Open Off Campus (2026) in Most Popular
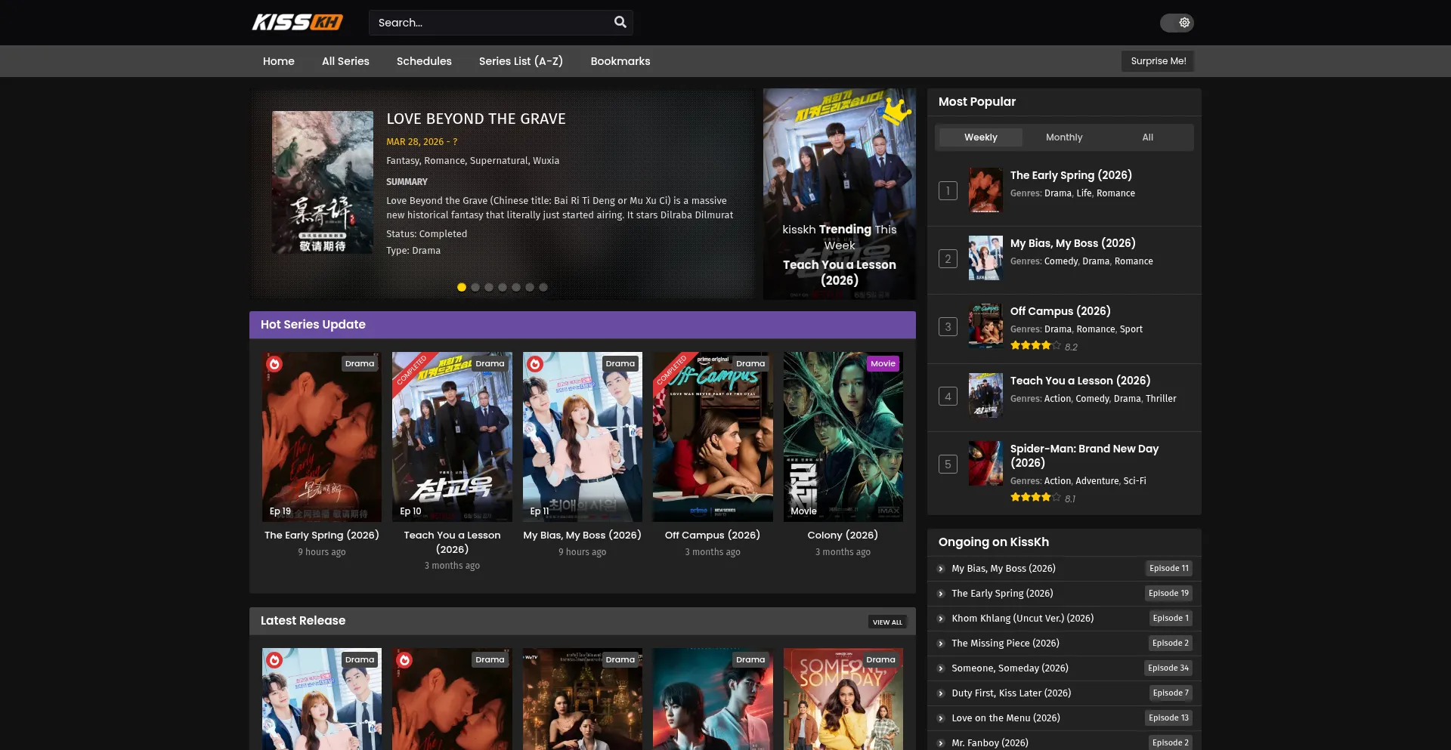Screen dimensions: 1451x750 (1060, 311)
